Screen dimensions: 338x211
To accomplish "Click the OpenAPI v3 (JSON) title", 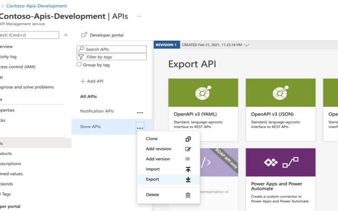I will coord(272,114).
